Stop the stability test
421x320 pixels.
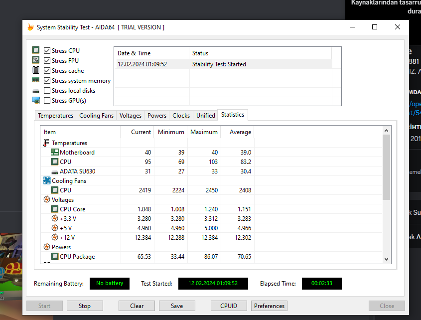coord(85,306)
